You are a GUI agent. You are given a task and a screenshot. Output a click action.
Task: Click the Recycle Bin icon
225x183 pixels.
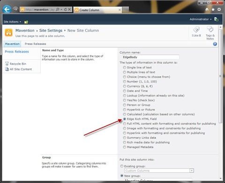pos(7,64)
